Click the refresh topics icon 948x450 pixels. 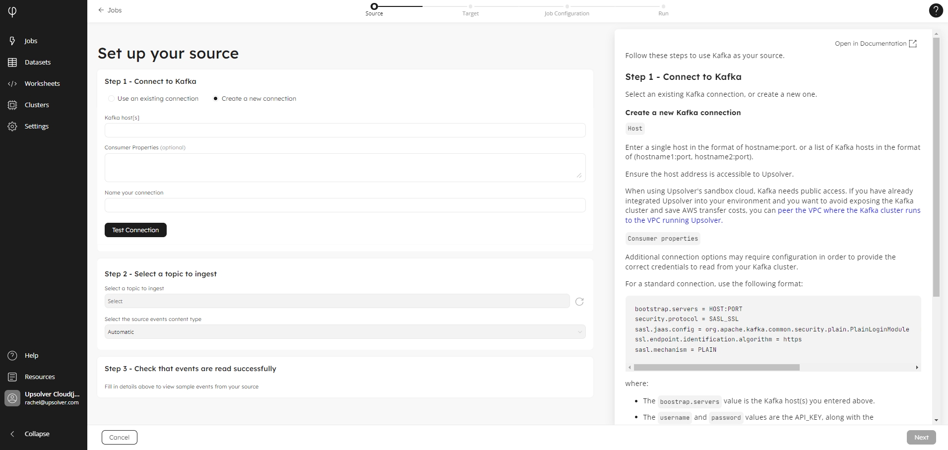579,301
